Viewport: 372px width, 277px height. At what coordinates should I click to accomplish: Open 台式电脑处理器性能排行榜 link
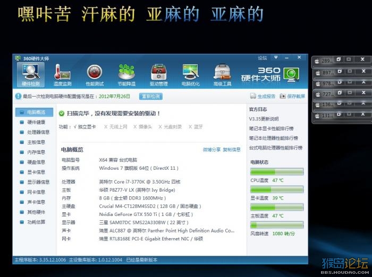(x=276, y=148)
